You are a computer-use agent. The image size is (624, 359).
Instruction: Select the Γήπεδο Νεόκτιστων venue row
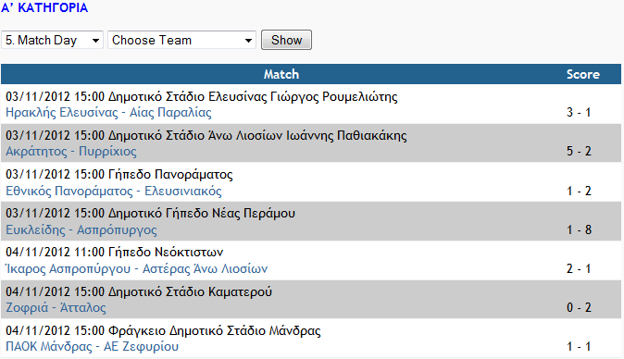point(311,261)
